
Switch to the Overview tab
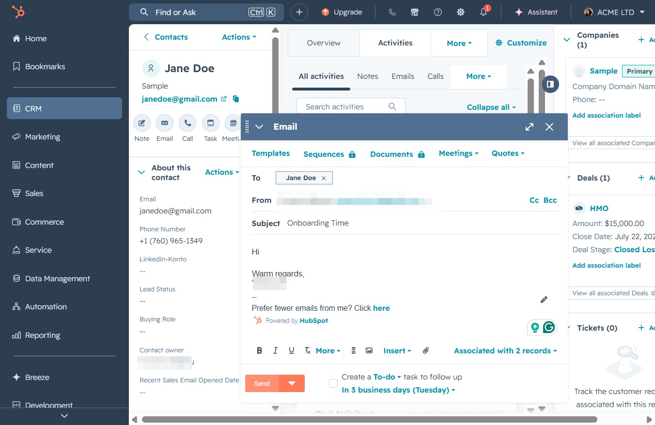pos(324,43)
